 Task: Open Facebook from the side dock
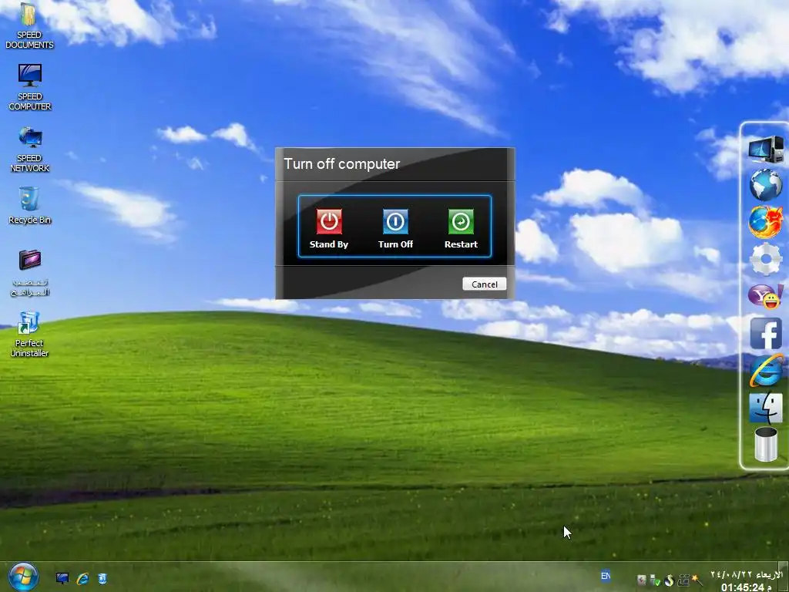click(x=765, y=333)
